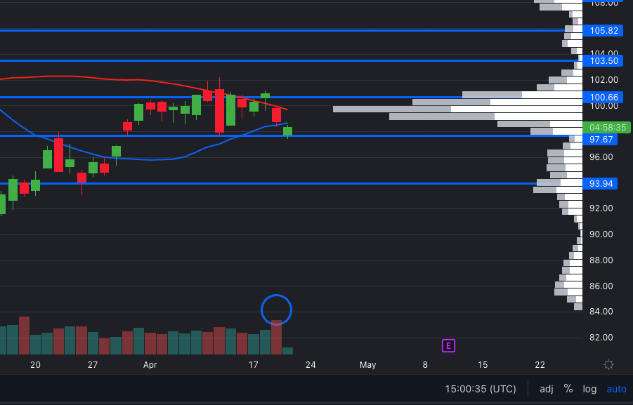
Task: Click the 17 date label on time axis
Action: pos(253,365)
